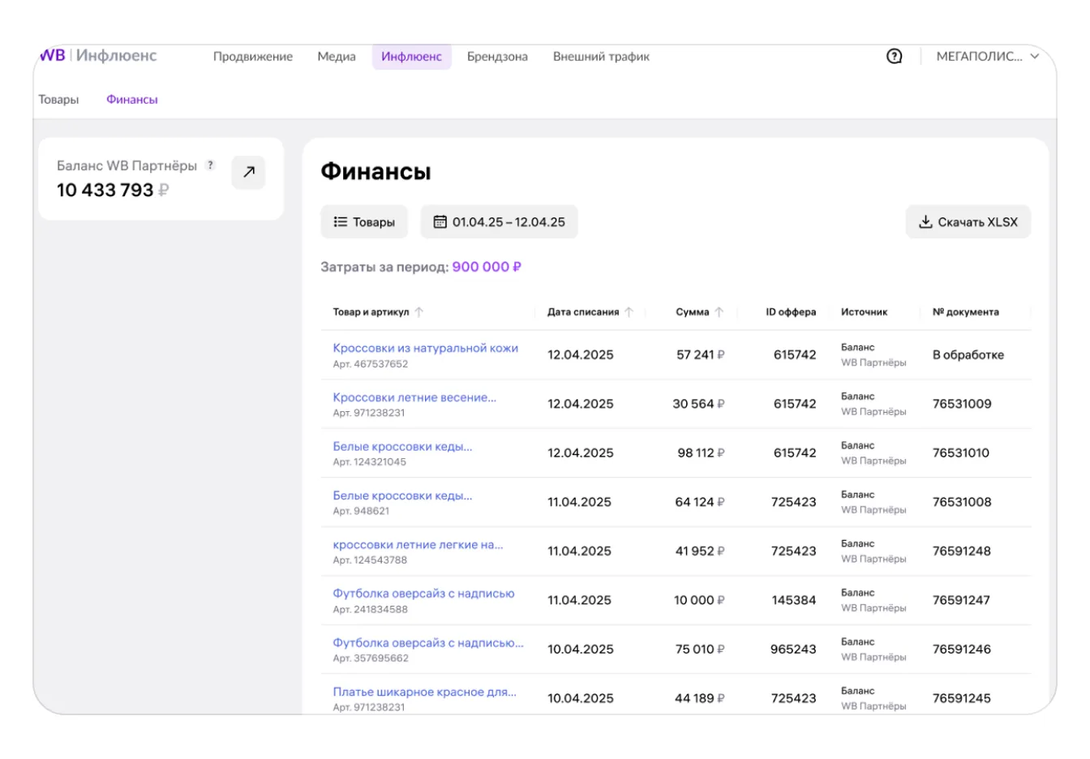Screen dimensions: 1090x759
Task: Select document number 76591246
Action: [962, 649]
